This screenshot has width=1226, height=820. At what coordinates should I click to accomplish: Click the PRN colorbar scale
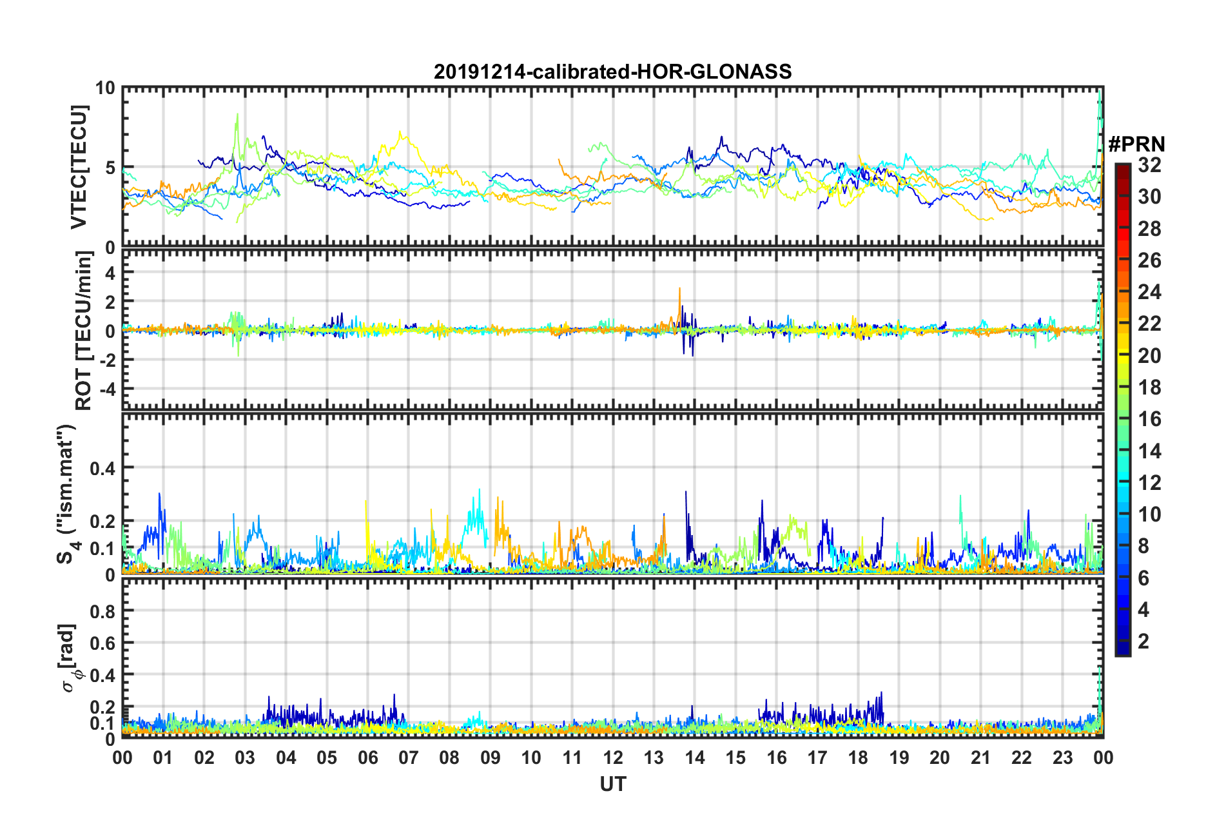pos(1122,409)
